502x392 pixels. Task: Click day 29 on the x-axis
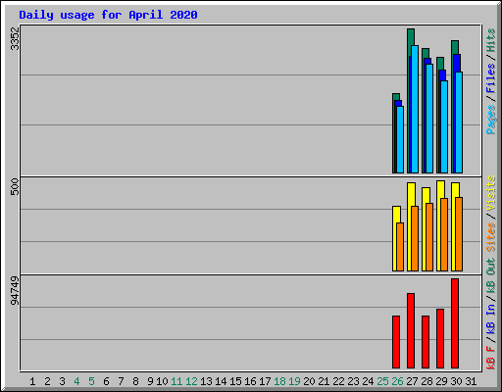coord(441,381)
